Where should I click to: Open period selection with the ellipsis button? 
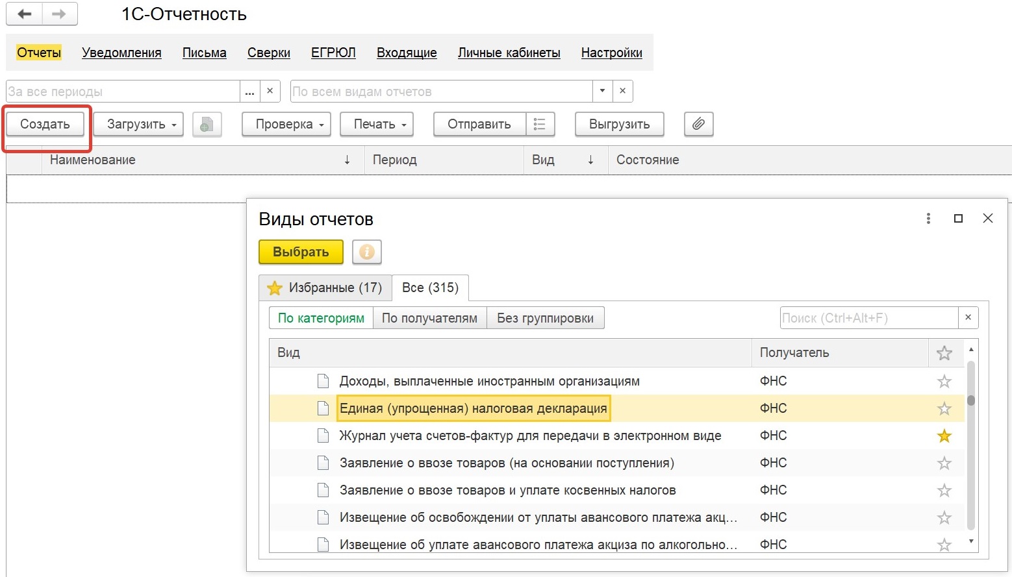(x=250, y=91)
